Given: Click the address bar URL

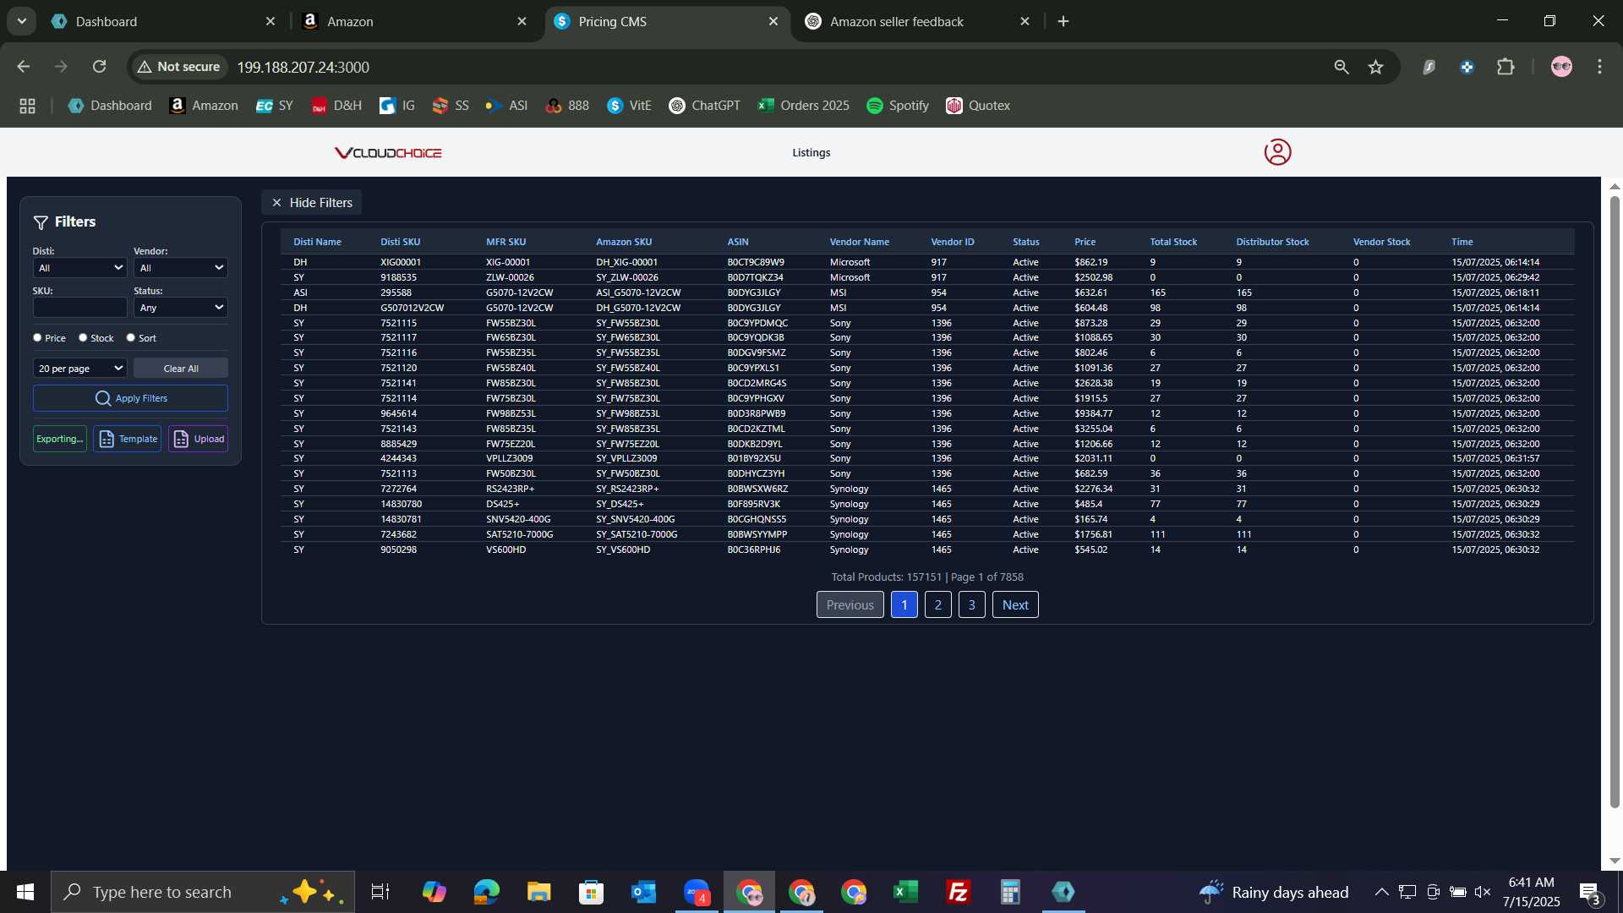Looking at the screenshot, I should point(303,67).
